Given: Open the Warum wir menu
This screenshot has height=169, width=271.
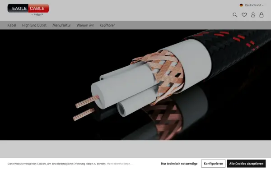Looking at the screenshot, I should click(x=85, y=25).
